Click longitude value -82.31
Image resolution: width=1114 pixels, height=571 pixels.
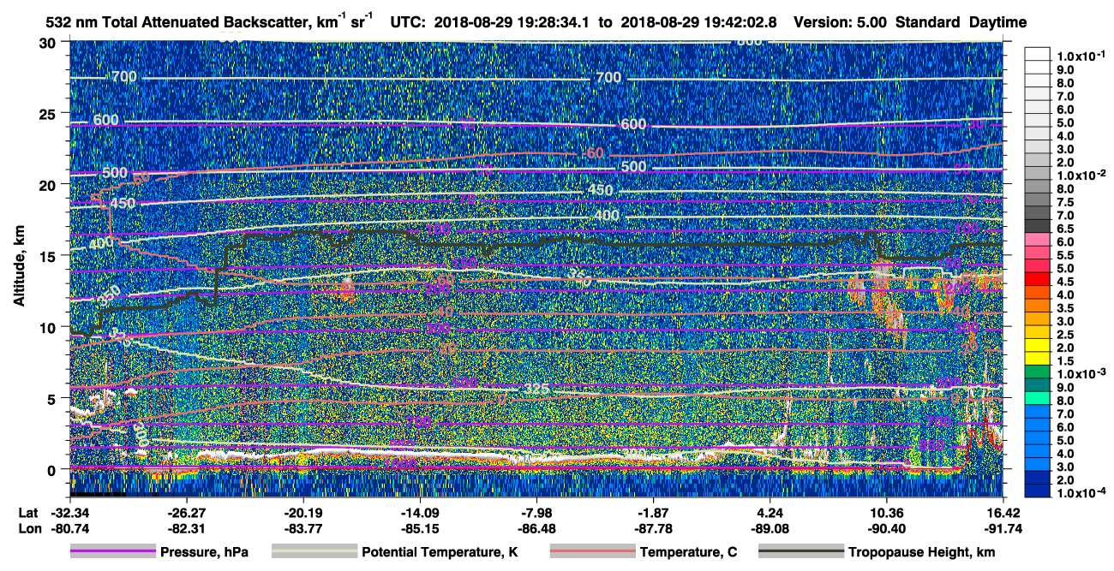[187, 527]
